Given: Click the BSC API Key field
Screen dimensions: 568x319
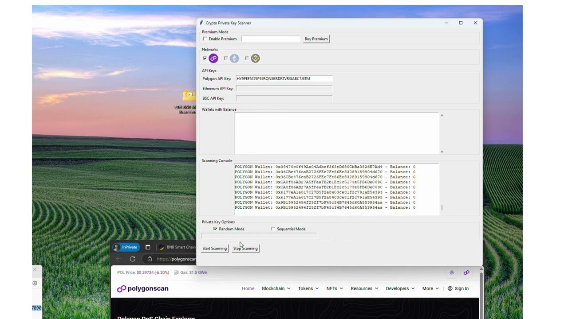Looking at the screenshot, I should pos(284,98).
